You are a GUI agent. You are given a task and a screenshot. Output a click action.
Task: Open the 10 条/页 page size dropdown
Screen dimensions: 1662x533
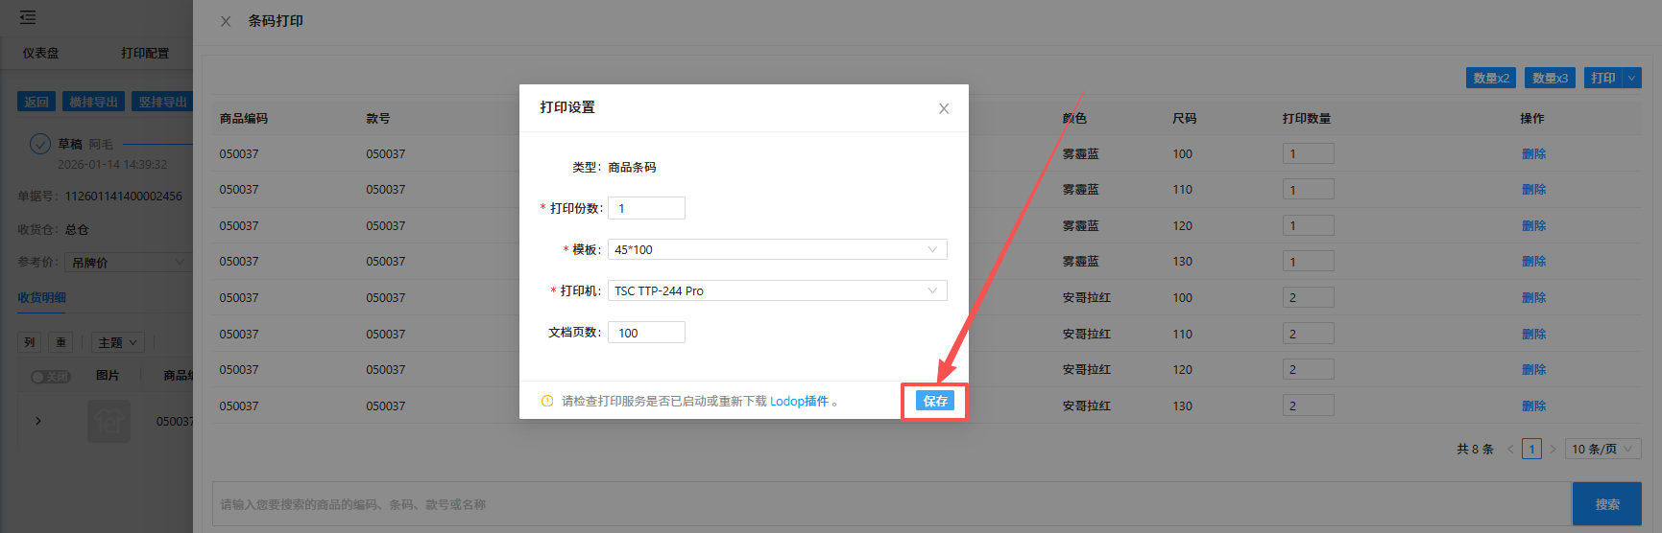click(1602, 449)
